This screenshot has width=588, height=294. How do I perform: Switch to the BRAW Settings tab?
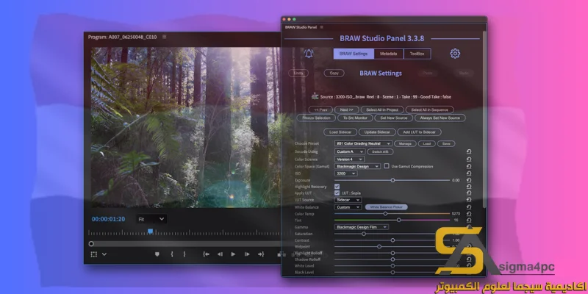(x=354, y=54)
